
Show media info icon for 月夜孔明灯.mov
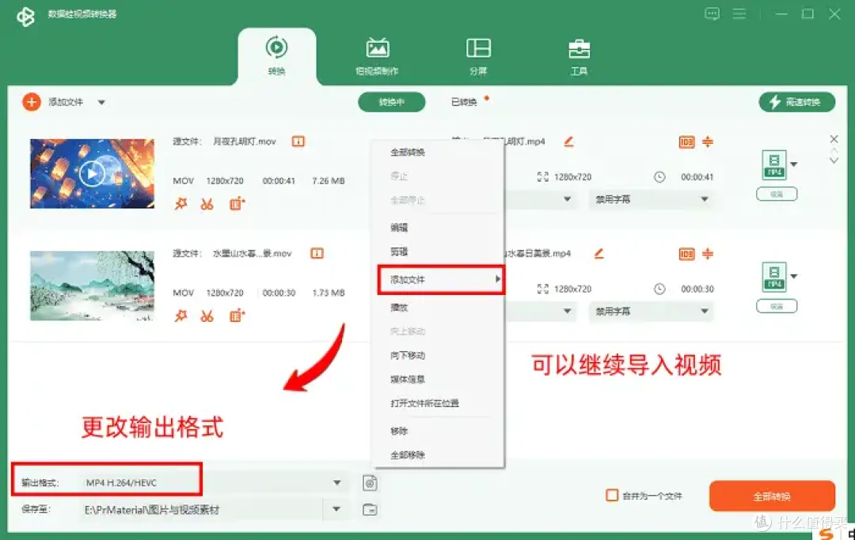pyautogui.click(x=298, y=142)
